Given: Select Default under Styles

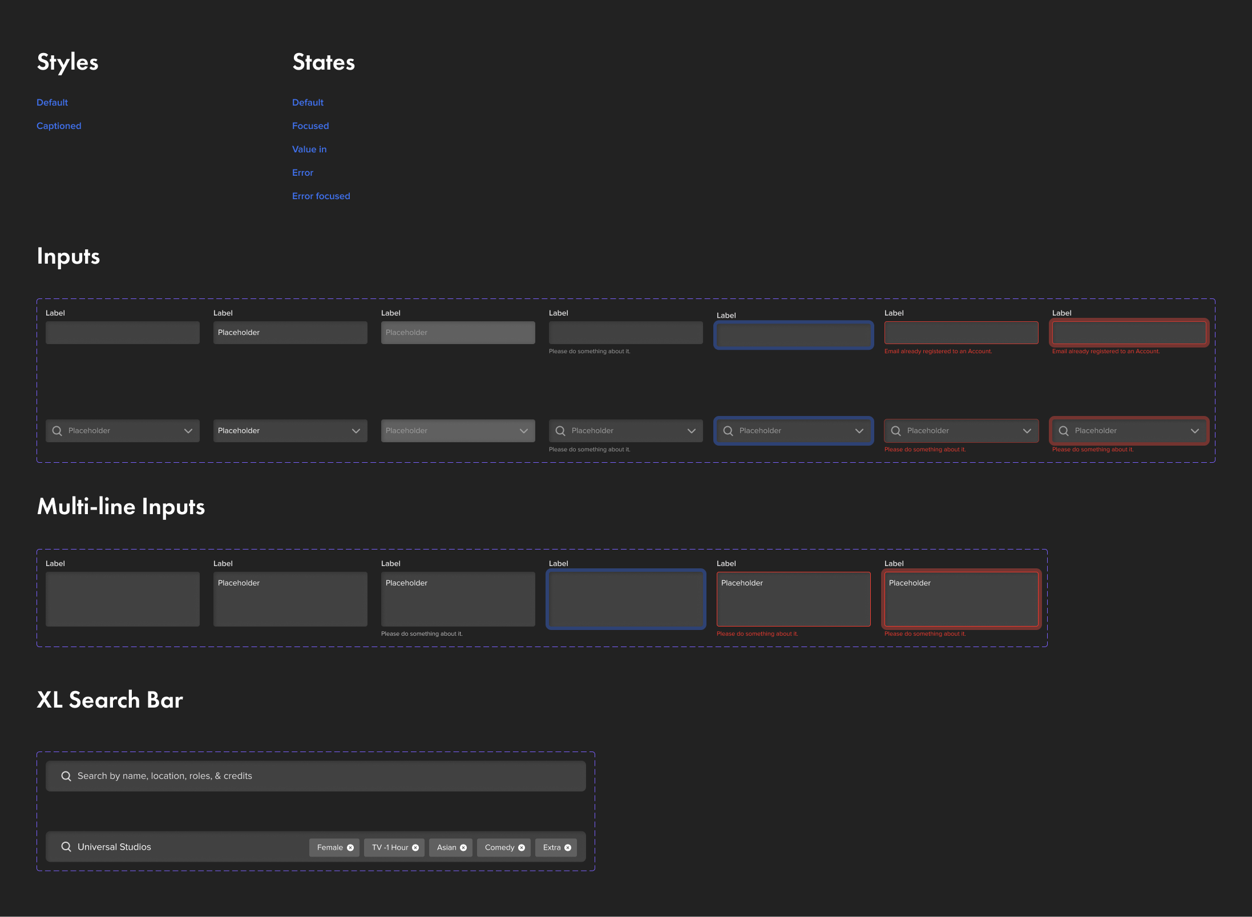Looking at the screenshot, I should tap(52, 102).
